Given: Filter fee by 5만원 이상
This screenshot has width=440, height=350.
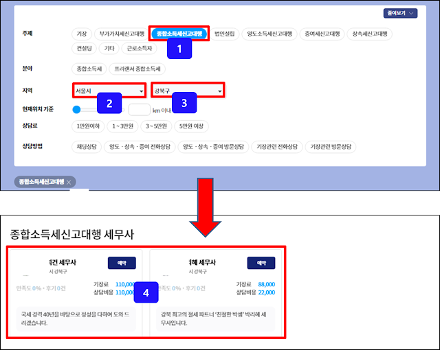Looking at the screenshot, I should click(191, 126).
